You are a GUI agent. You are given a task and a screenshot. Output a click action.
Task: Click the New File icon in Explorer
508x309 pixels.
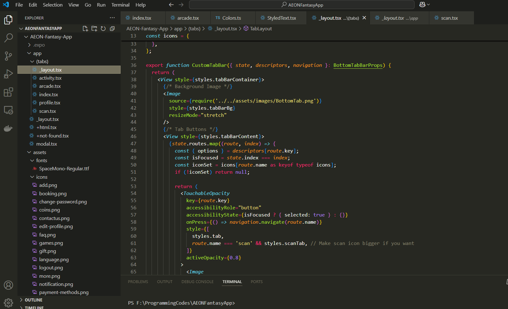point(85,28)
